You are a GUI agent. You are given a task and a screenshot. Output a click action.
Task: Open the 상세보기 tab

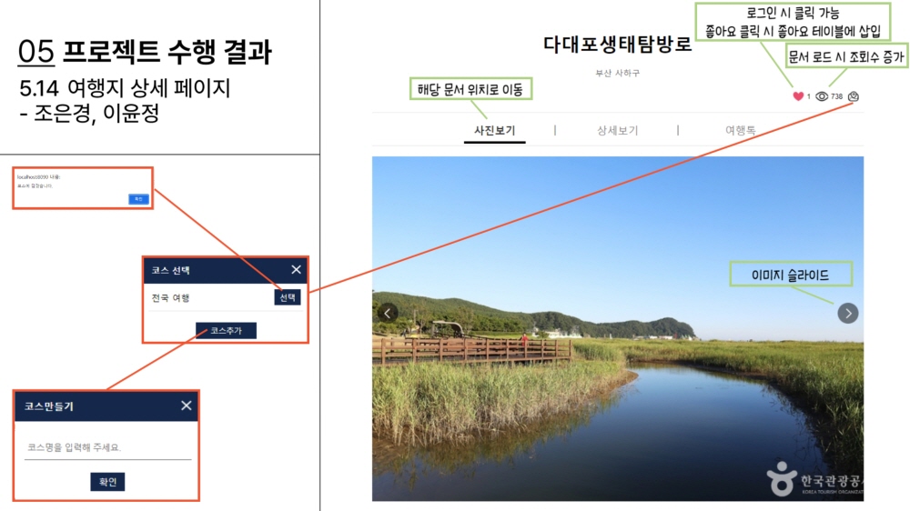(618, 131)
